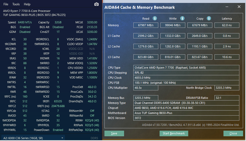Click the BGS Enabled value
The image size is (246, 141).
click(x=25, y=27)
